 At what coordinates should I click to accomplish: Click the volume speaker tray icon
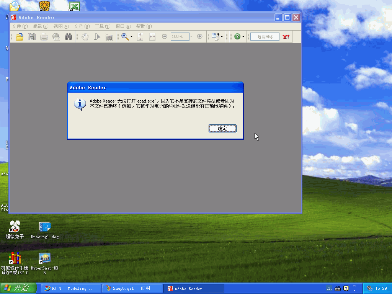(x=369, y=289)
